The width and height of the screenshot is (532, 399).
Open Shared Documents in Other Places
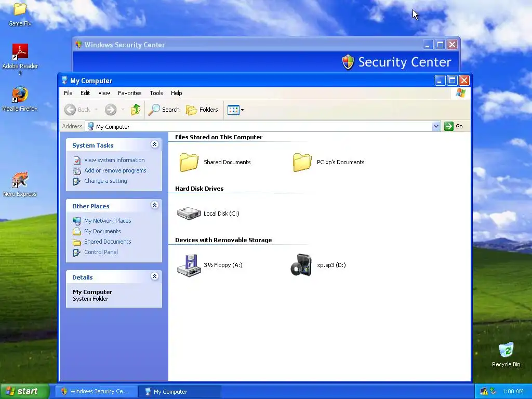108,242
